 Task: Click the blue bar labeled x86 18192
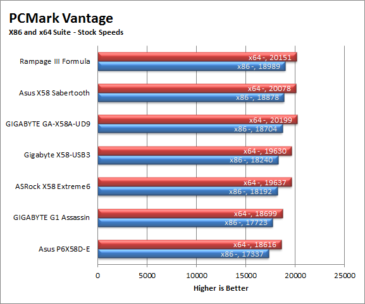coord(188,192)
